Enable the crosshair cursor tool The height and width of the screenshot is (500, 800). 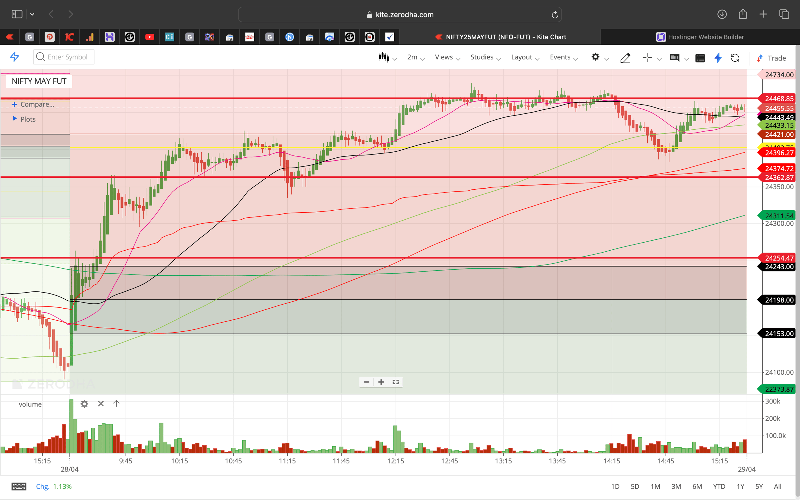click(647, 58)
